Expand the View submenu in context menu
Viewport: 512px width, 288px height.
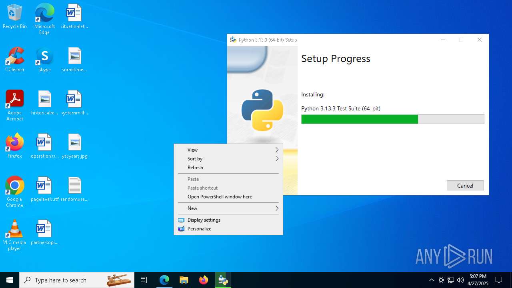point(228,150)
